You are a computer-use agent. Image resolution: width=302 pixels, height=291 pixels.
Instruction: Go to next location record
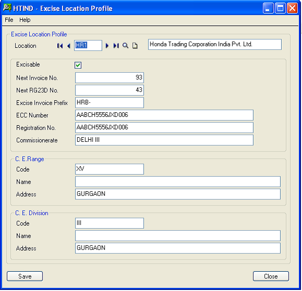[107, 46]
